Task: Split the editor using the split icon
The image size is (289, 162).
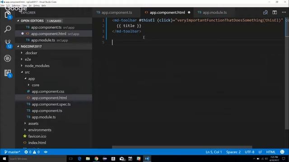Action: [275, 12]
